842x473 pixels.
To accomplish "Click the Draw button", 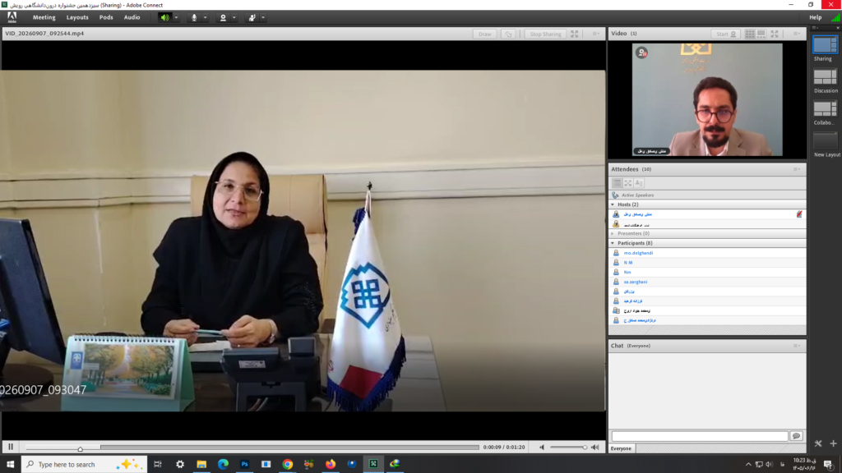I will [485, 34].
